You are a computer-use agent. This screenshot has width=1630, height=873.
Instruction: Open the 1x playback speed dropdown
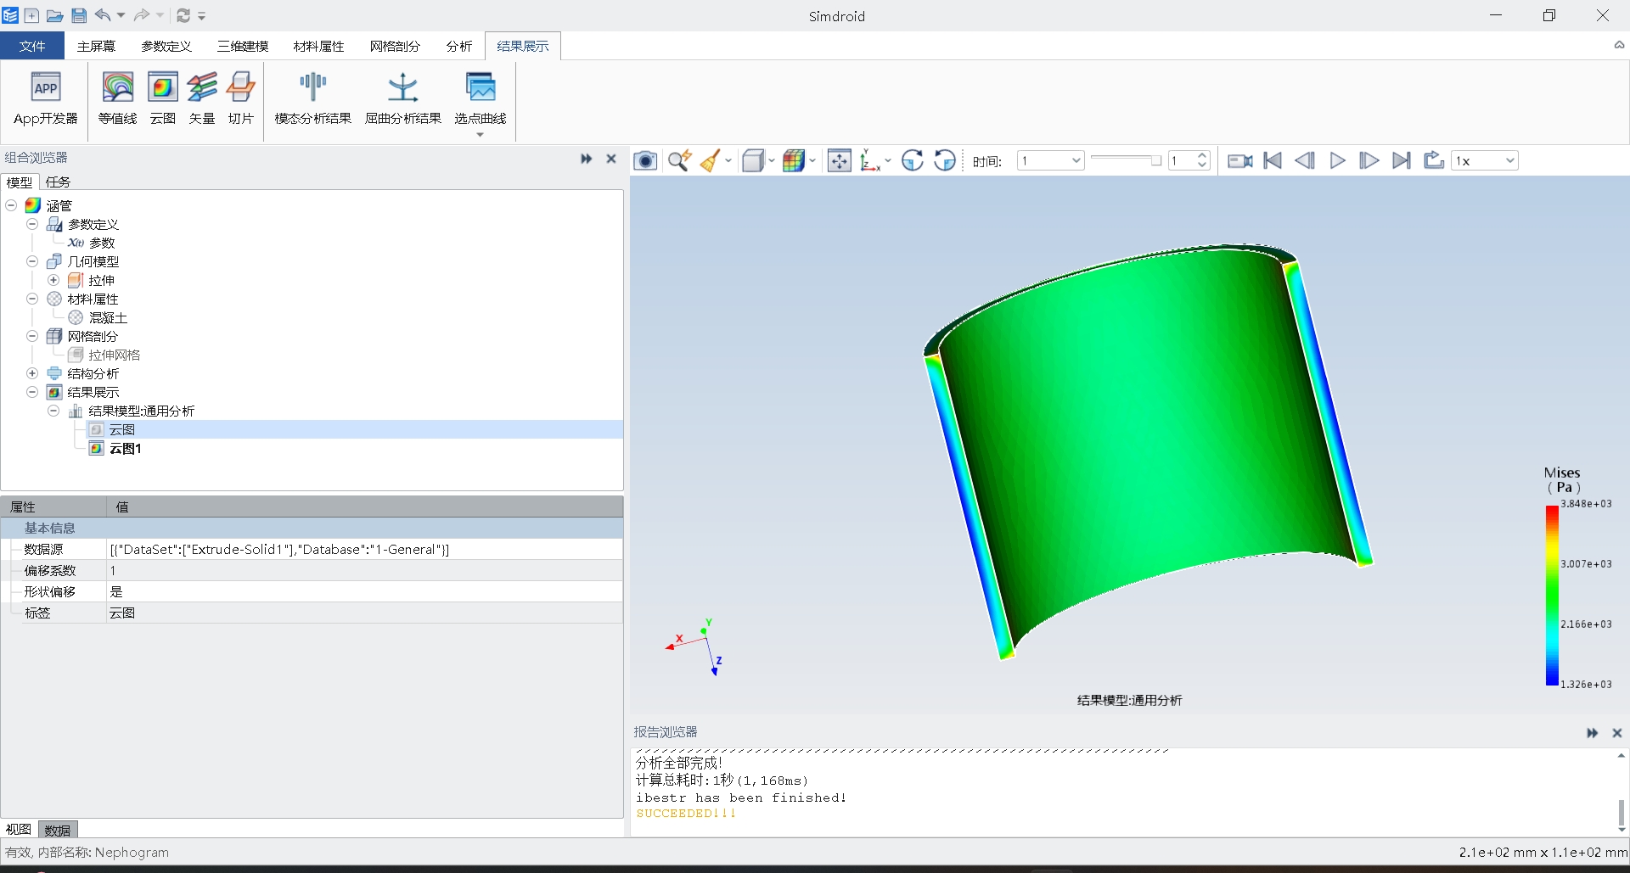(1485, 160)
